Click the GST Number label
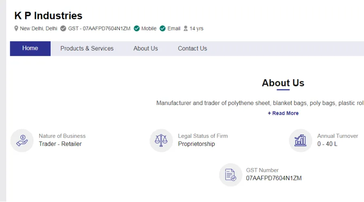The height and width of the screenshot is (202, 364). tap(262, 170)
